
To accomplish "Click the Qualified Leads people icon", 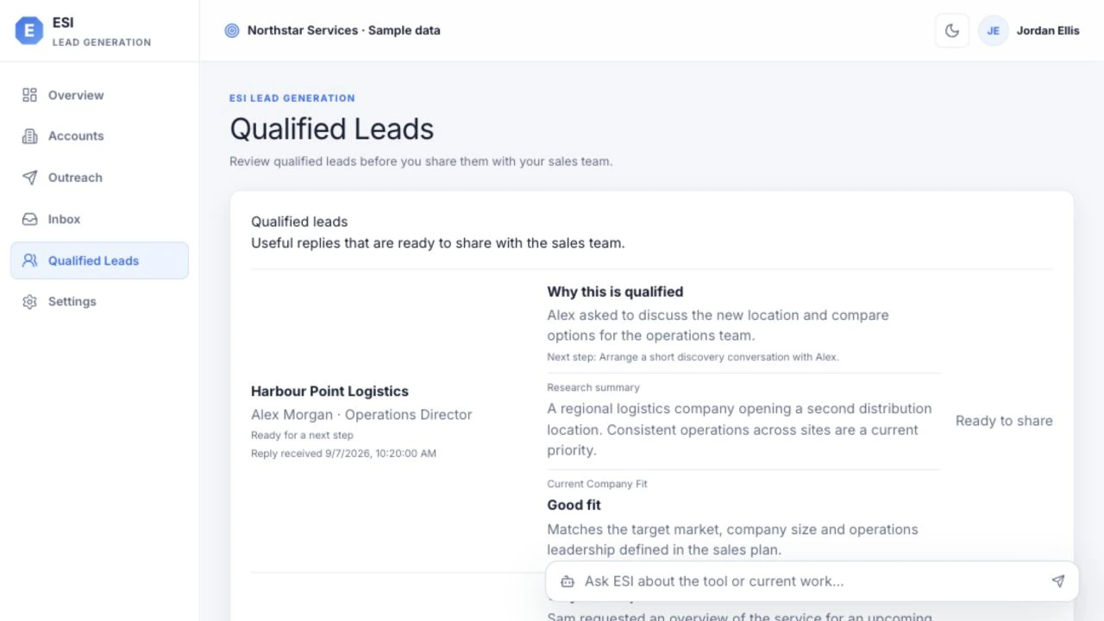I will pos(29,260).
